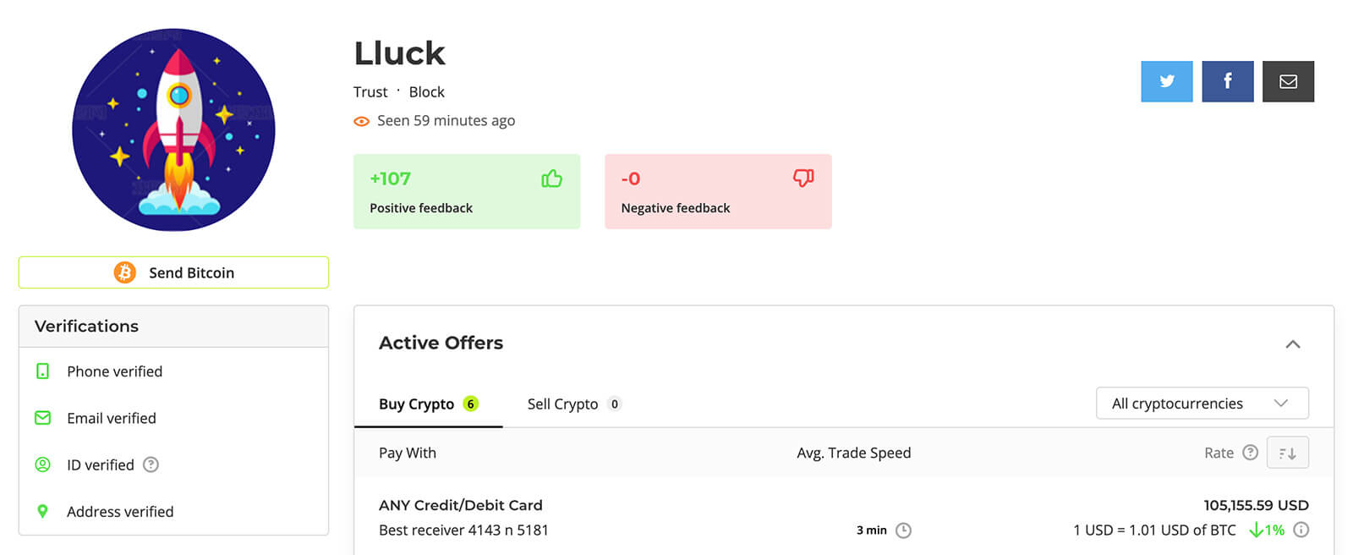This screenshot has width=1353, height=555.
Task: Click the thumbs down negative feedback icon
Action: (x=802, y=178)
